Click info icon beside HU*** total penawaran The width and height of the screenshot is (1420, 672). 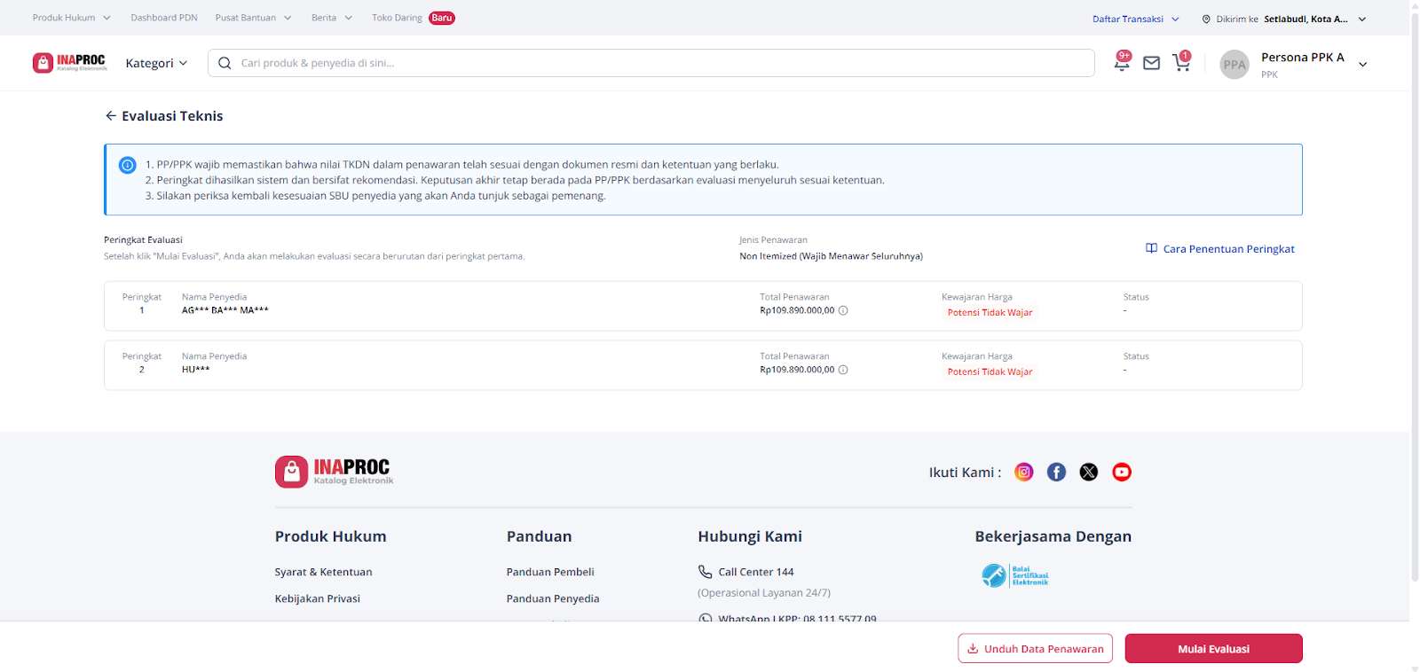(843, 370)
